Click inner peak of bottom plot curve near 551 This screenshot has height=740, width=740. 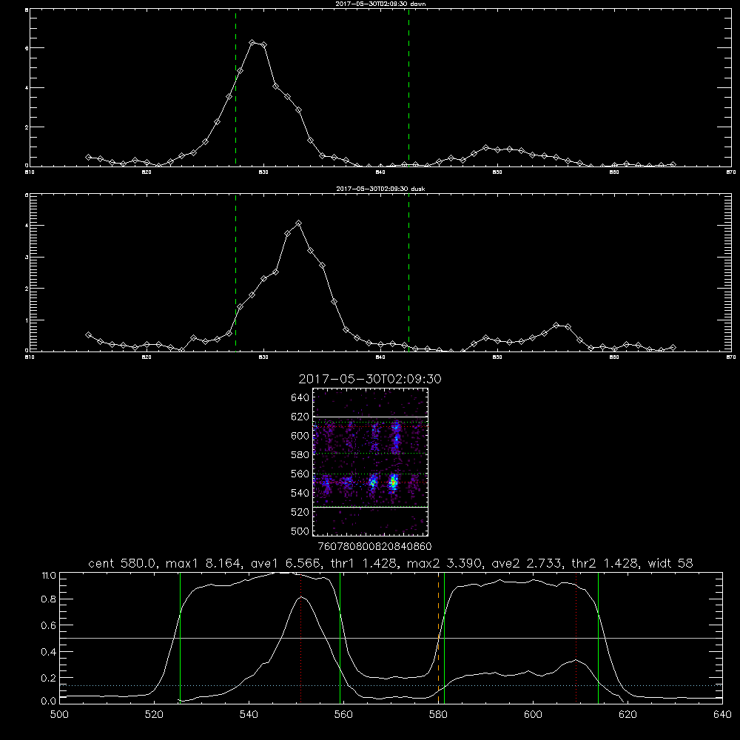point(302,597)
